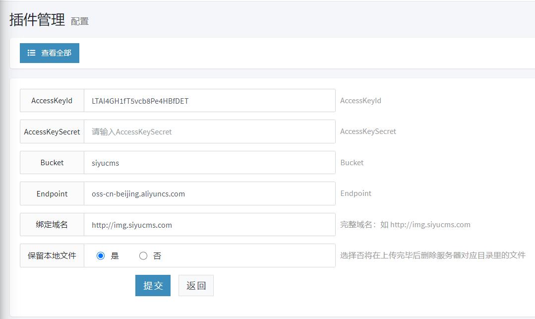This screenshot has width=535, height=319.
Task: Click the 插件管理 page heading
Action: (x=37, y=20)
